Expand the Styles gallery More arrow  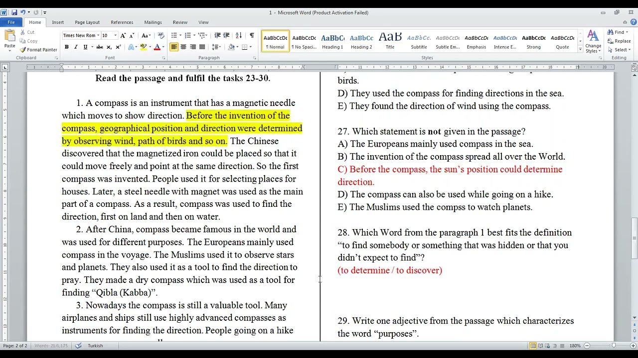click(580, 50)
